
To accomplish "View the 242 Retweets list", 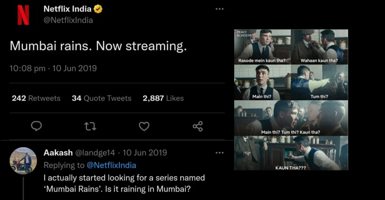I will [36, 98].
